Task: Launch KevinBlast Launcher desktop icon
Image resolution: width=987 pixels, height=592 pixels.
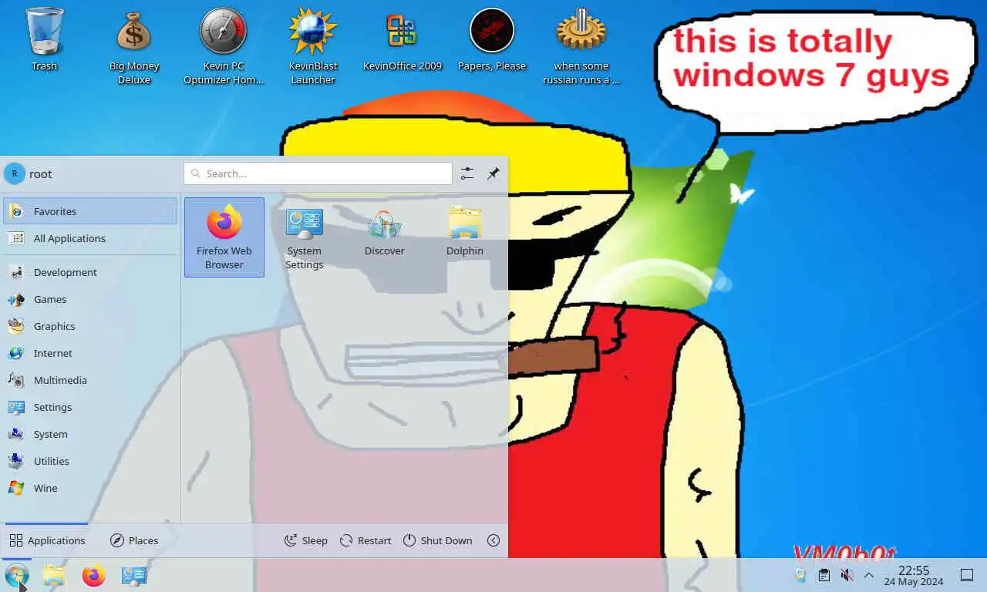Action: 313,46
